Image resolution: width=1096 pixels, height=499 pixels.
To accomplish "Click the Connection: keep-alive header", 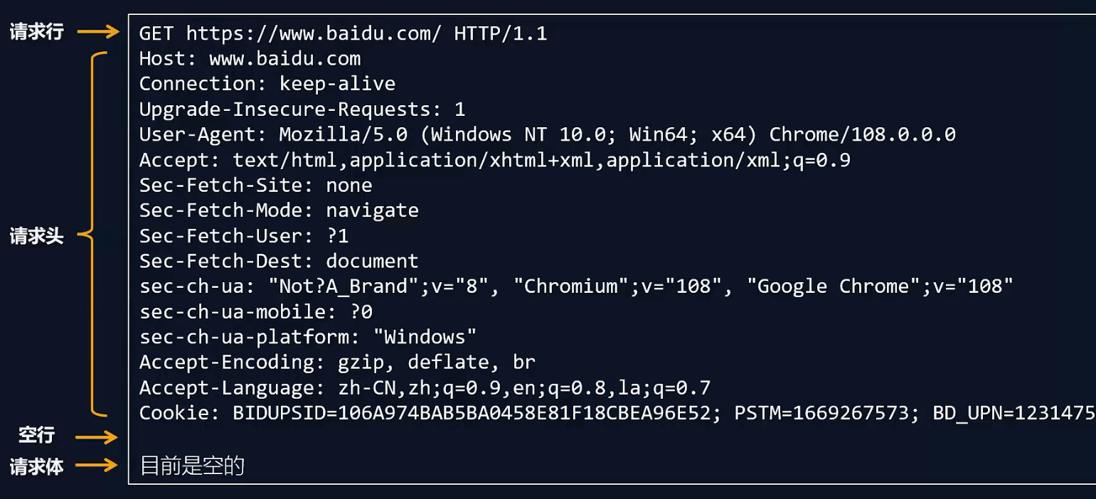I will 267,84.
